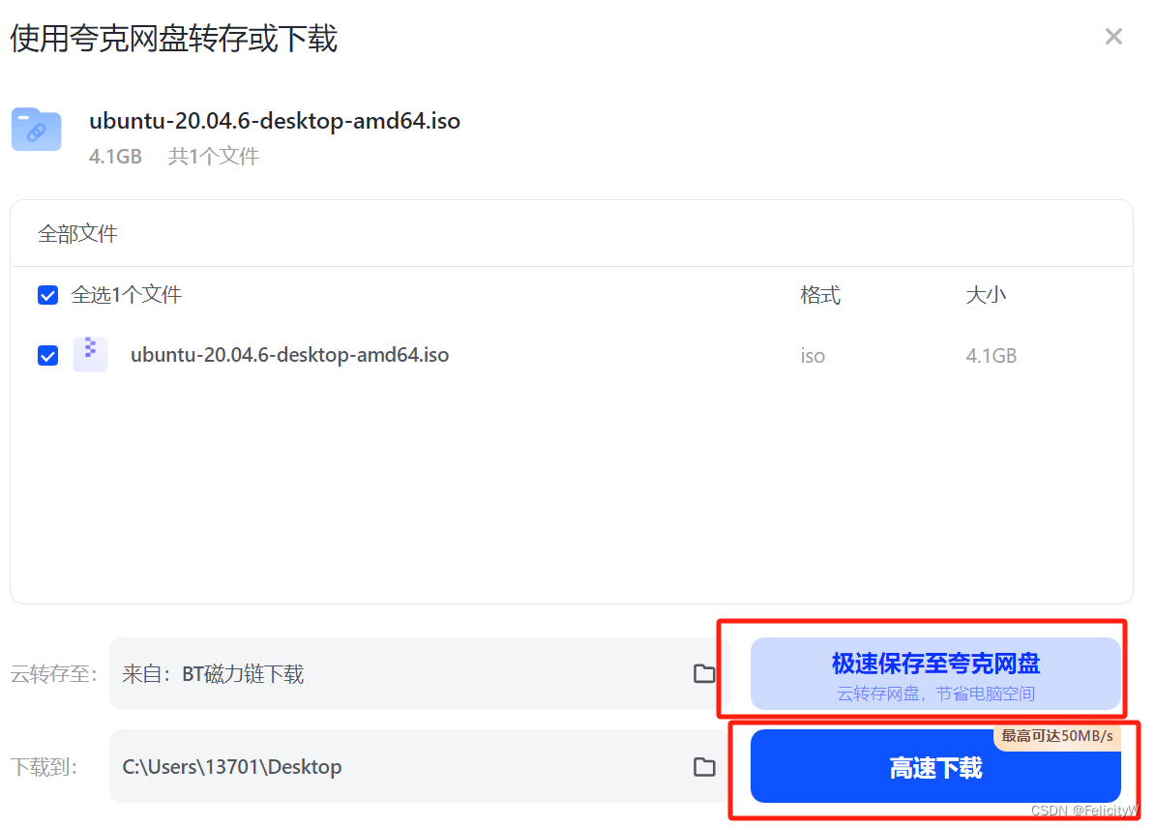Click the iso format cell

click(x=813, y=356)
